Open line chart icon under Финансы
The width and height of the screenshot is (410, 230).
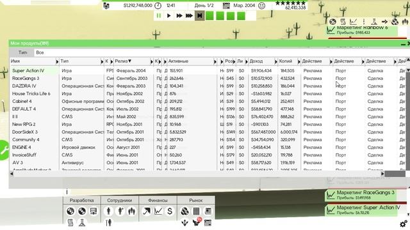(158, 211)
